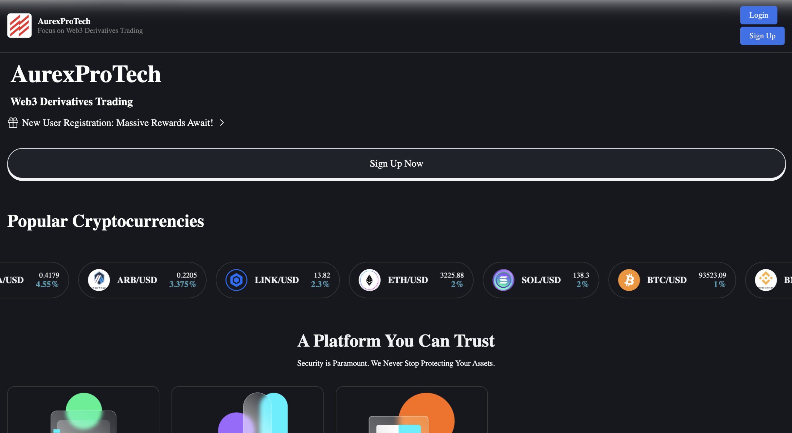Click the green circle feature card
This screenshot has height=433, width=792.
tap(83, 410)
